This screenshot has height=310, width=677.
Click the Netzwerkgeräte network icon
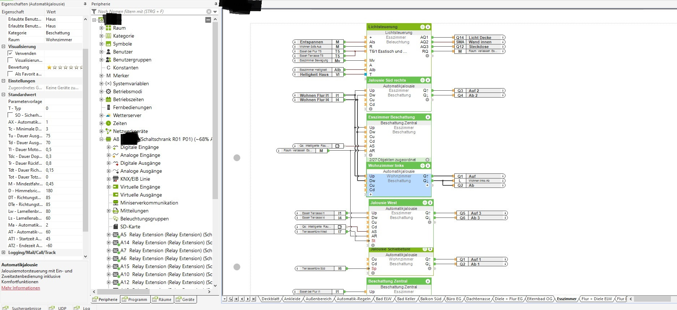coord(108,131)
